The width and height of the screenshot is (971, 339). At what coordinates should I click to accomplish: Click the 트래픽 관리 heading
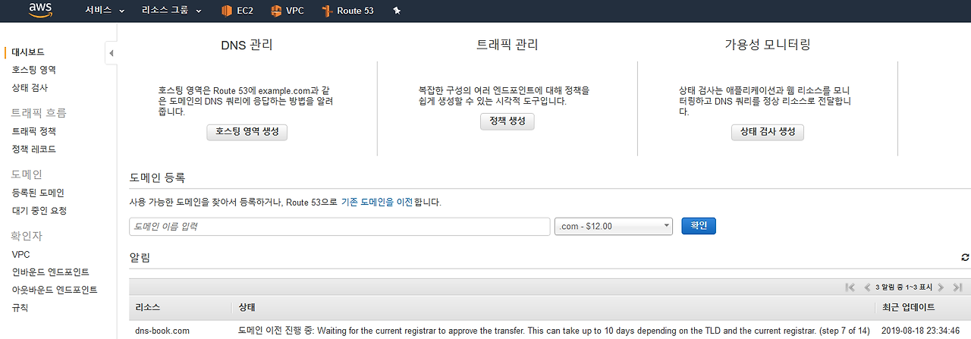point(507,45)
